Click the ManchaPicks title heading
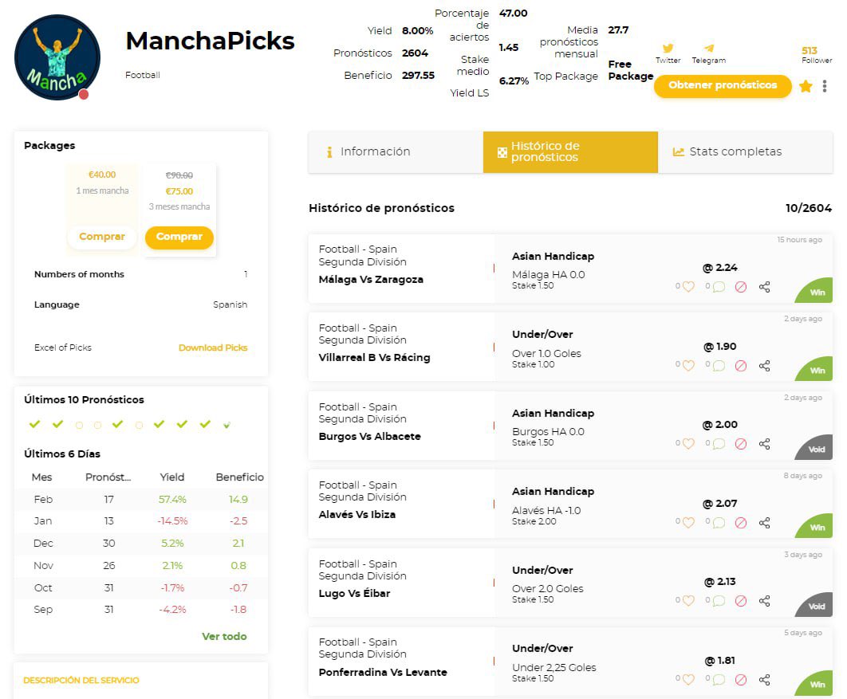 pos(210,41)
